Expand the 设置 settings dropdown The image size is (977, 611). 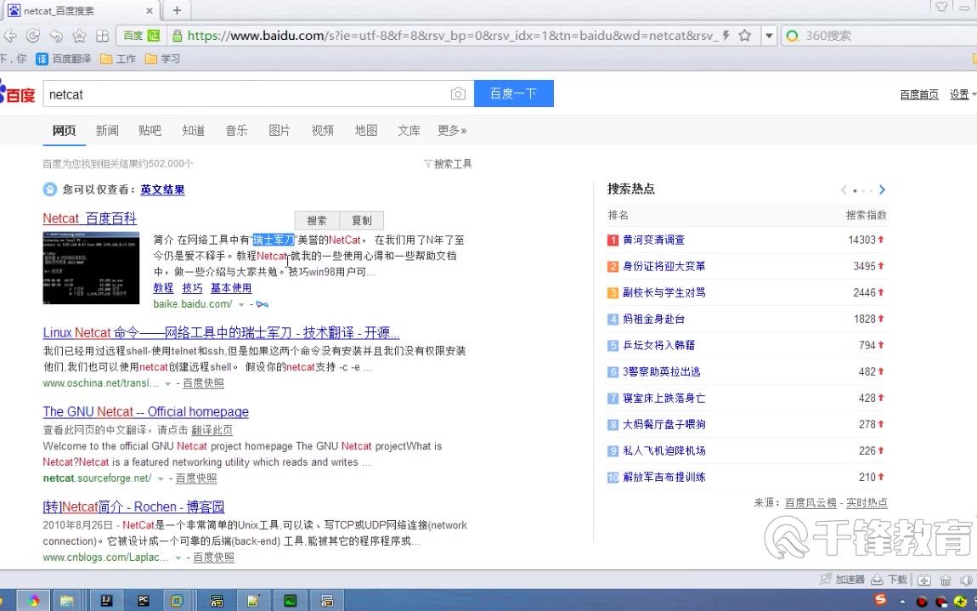[961, 94]
